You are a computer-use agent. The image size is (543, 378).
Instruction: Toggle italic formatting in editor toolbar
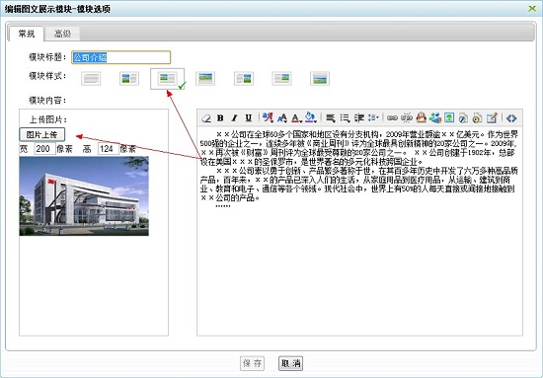(x=234, y=118)
